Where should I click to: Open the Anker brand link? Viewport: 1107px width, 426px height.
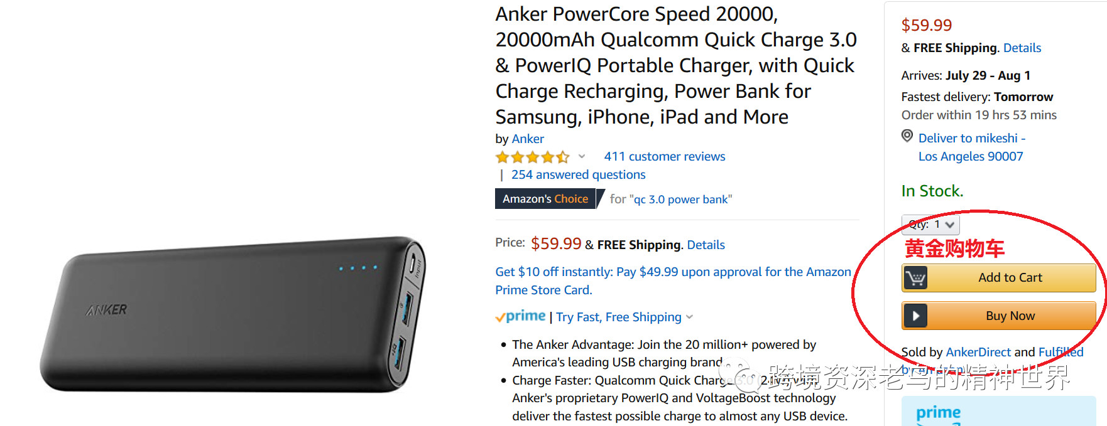[528, 139]
